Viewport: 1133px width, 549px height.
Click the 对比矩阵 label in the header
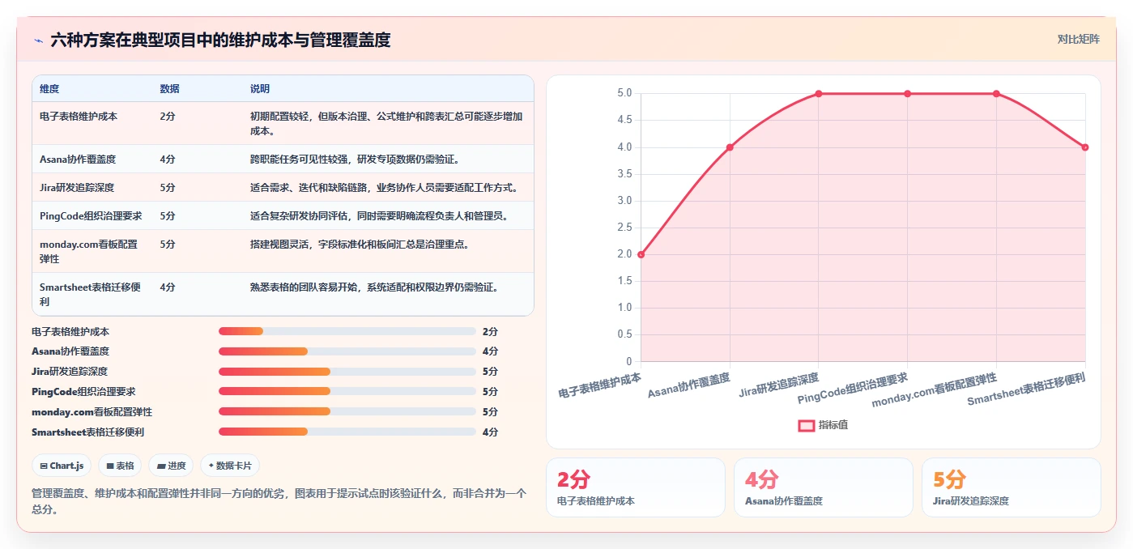[1079, 39]
